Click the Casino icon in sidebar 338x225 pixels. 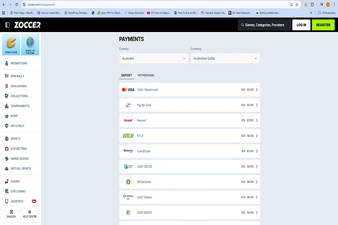tap(7, 181)
